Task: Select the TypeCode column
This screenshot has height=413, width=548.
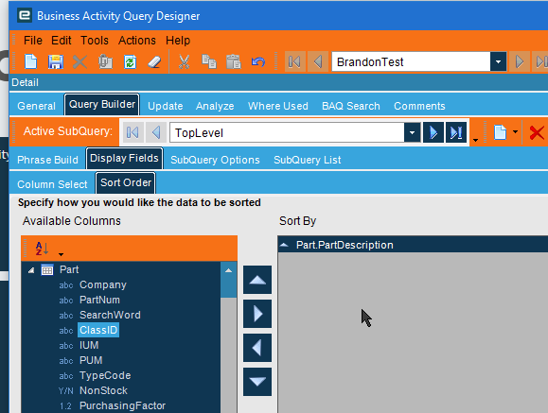Action: 105,375
